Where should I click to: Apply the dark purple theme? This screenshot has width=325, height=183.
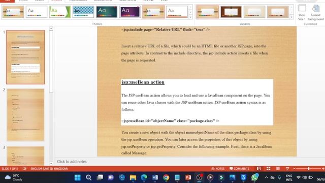(x=130, y=12)
